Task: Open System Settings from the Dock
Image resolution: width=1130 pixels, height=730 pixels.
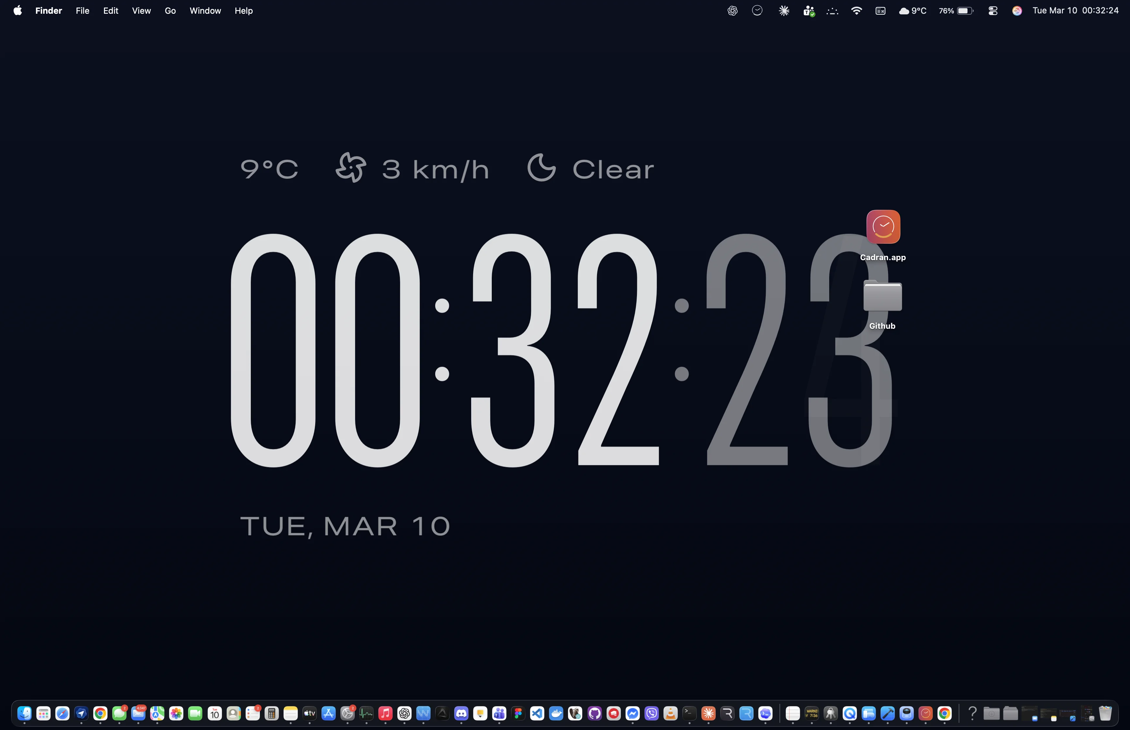Action: (347, 713)
